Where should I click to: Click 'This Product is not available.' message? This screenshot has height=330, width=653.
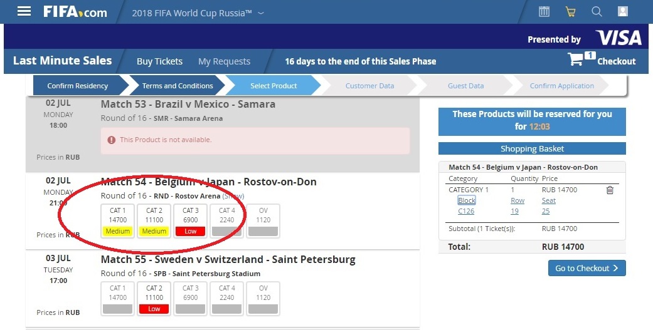tap(166, 140)
